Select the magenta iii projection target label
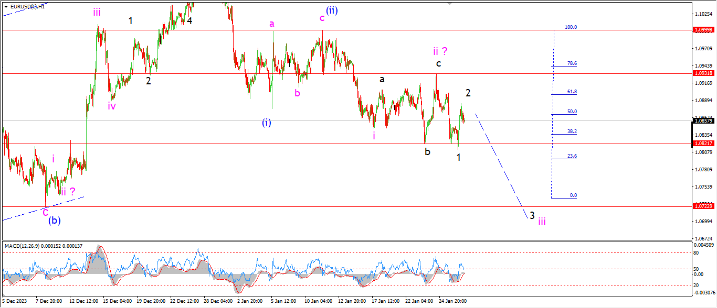 [x=542, y=222]
